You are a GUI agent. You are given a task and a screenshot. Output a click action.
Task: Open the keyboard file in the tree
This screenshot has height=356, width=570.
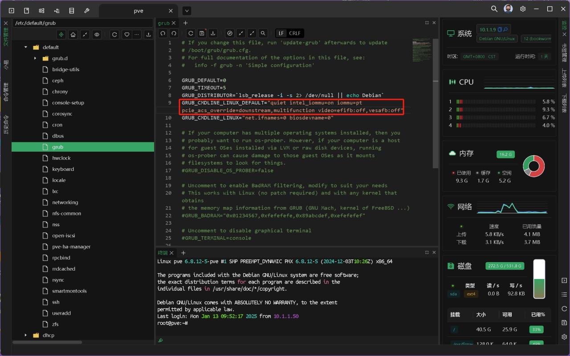63,169
